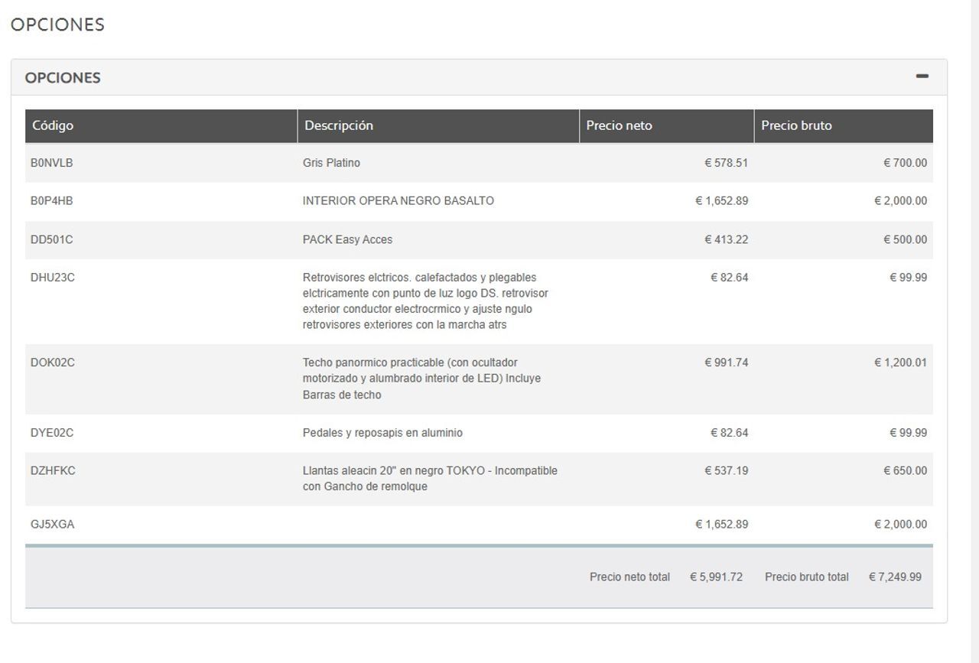Click DYE02C row gross price € 99.99
The image size is (979, 663).
point(908,433)
